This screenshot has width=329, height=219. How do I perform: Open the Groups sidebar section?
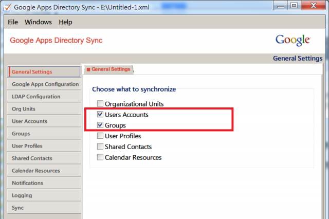pyautogui.click(x=44, y=134)
